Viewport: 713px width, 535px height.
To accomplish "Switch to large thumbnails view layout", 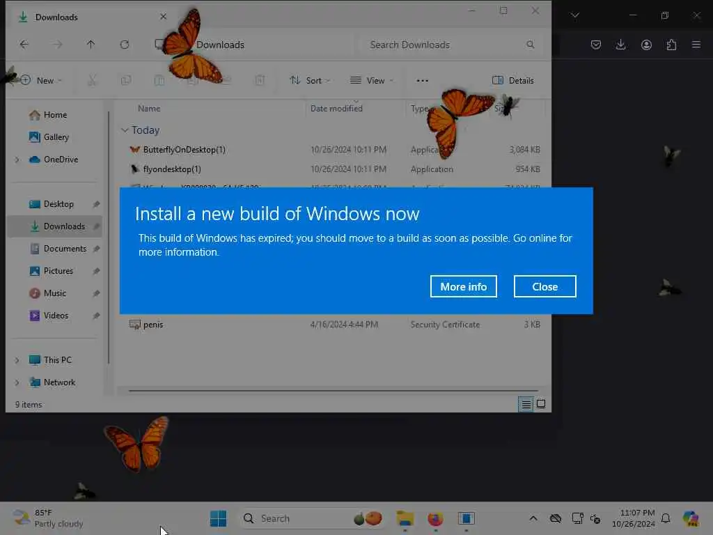I will tap(541, 404).
